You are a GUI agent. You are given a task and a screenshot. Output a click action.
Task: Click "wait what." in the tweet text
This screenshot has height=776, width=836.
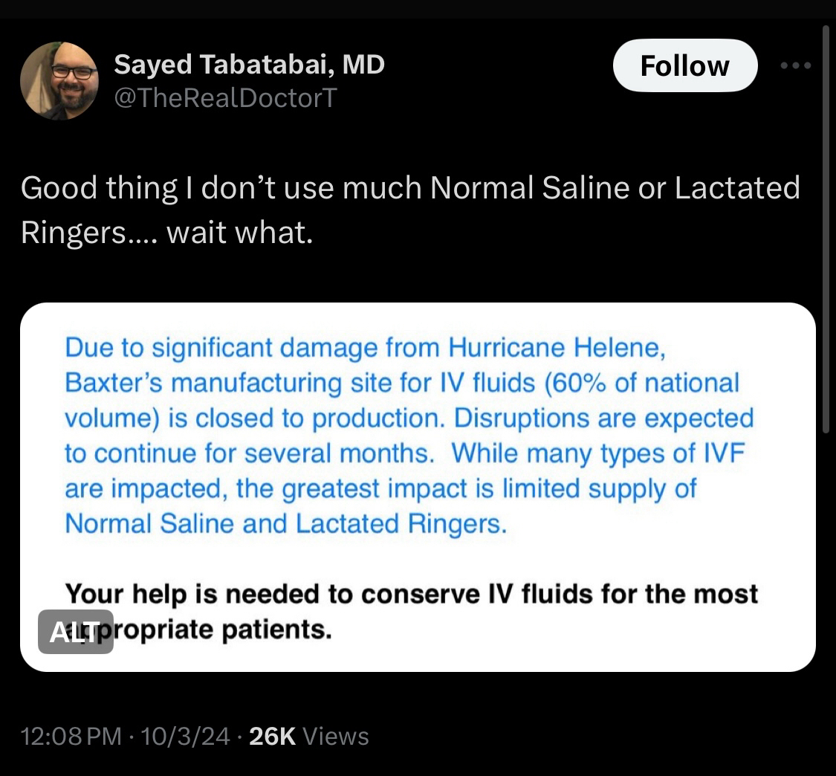[x=236, y=233]
